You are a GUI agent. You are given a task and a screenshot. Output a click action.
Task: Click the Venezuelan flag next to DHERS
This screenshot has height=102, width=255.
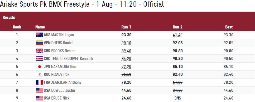(40, 43)
